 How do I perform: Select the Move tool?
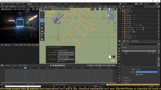(x=42, y=21)
